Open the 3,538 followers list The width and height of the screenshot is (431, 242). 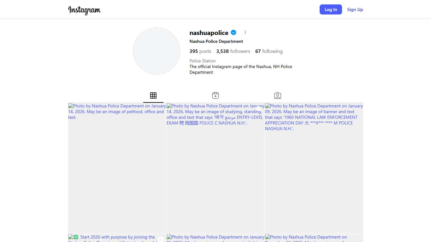pos(233,51)
